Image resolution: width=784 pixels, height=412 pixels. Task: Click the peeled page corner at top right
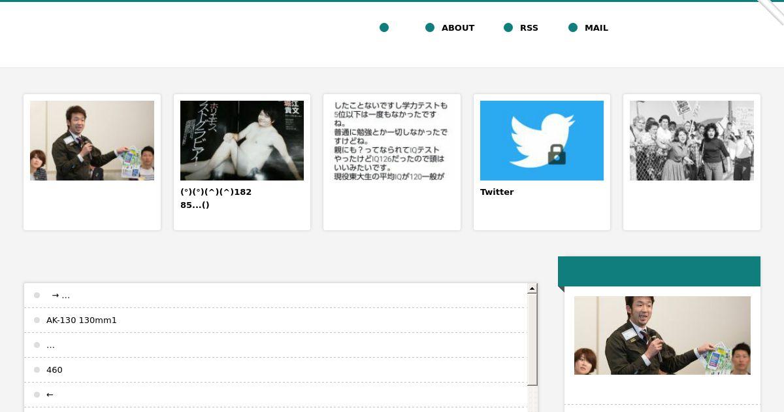click(771, 12)
